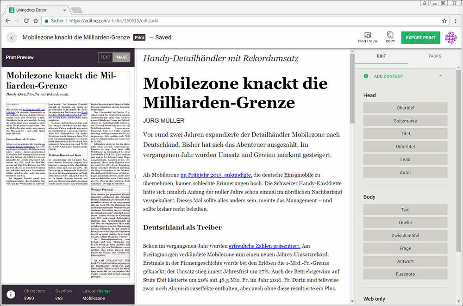Click the lead paragraph starting 'Vor rund zwei Jahren'
This screenshot has width=463, height=306.
pyautogui.click(x=242, y=145)
